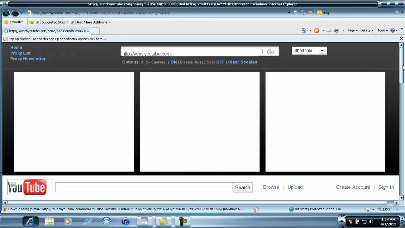Open the YouTube Upload link
The height and width of the screenshot is (228, 405).
[295, 187]
